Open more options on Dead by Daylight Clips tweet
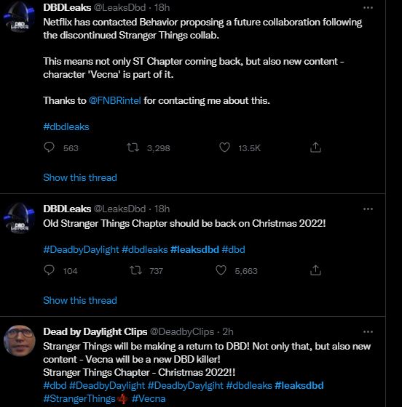402x407 pixels. pos(368,331)
